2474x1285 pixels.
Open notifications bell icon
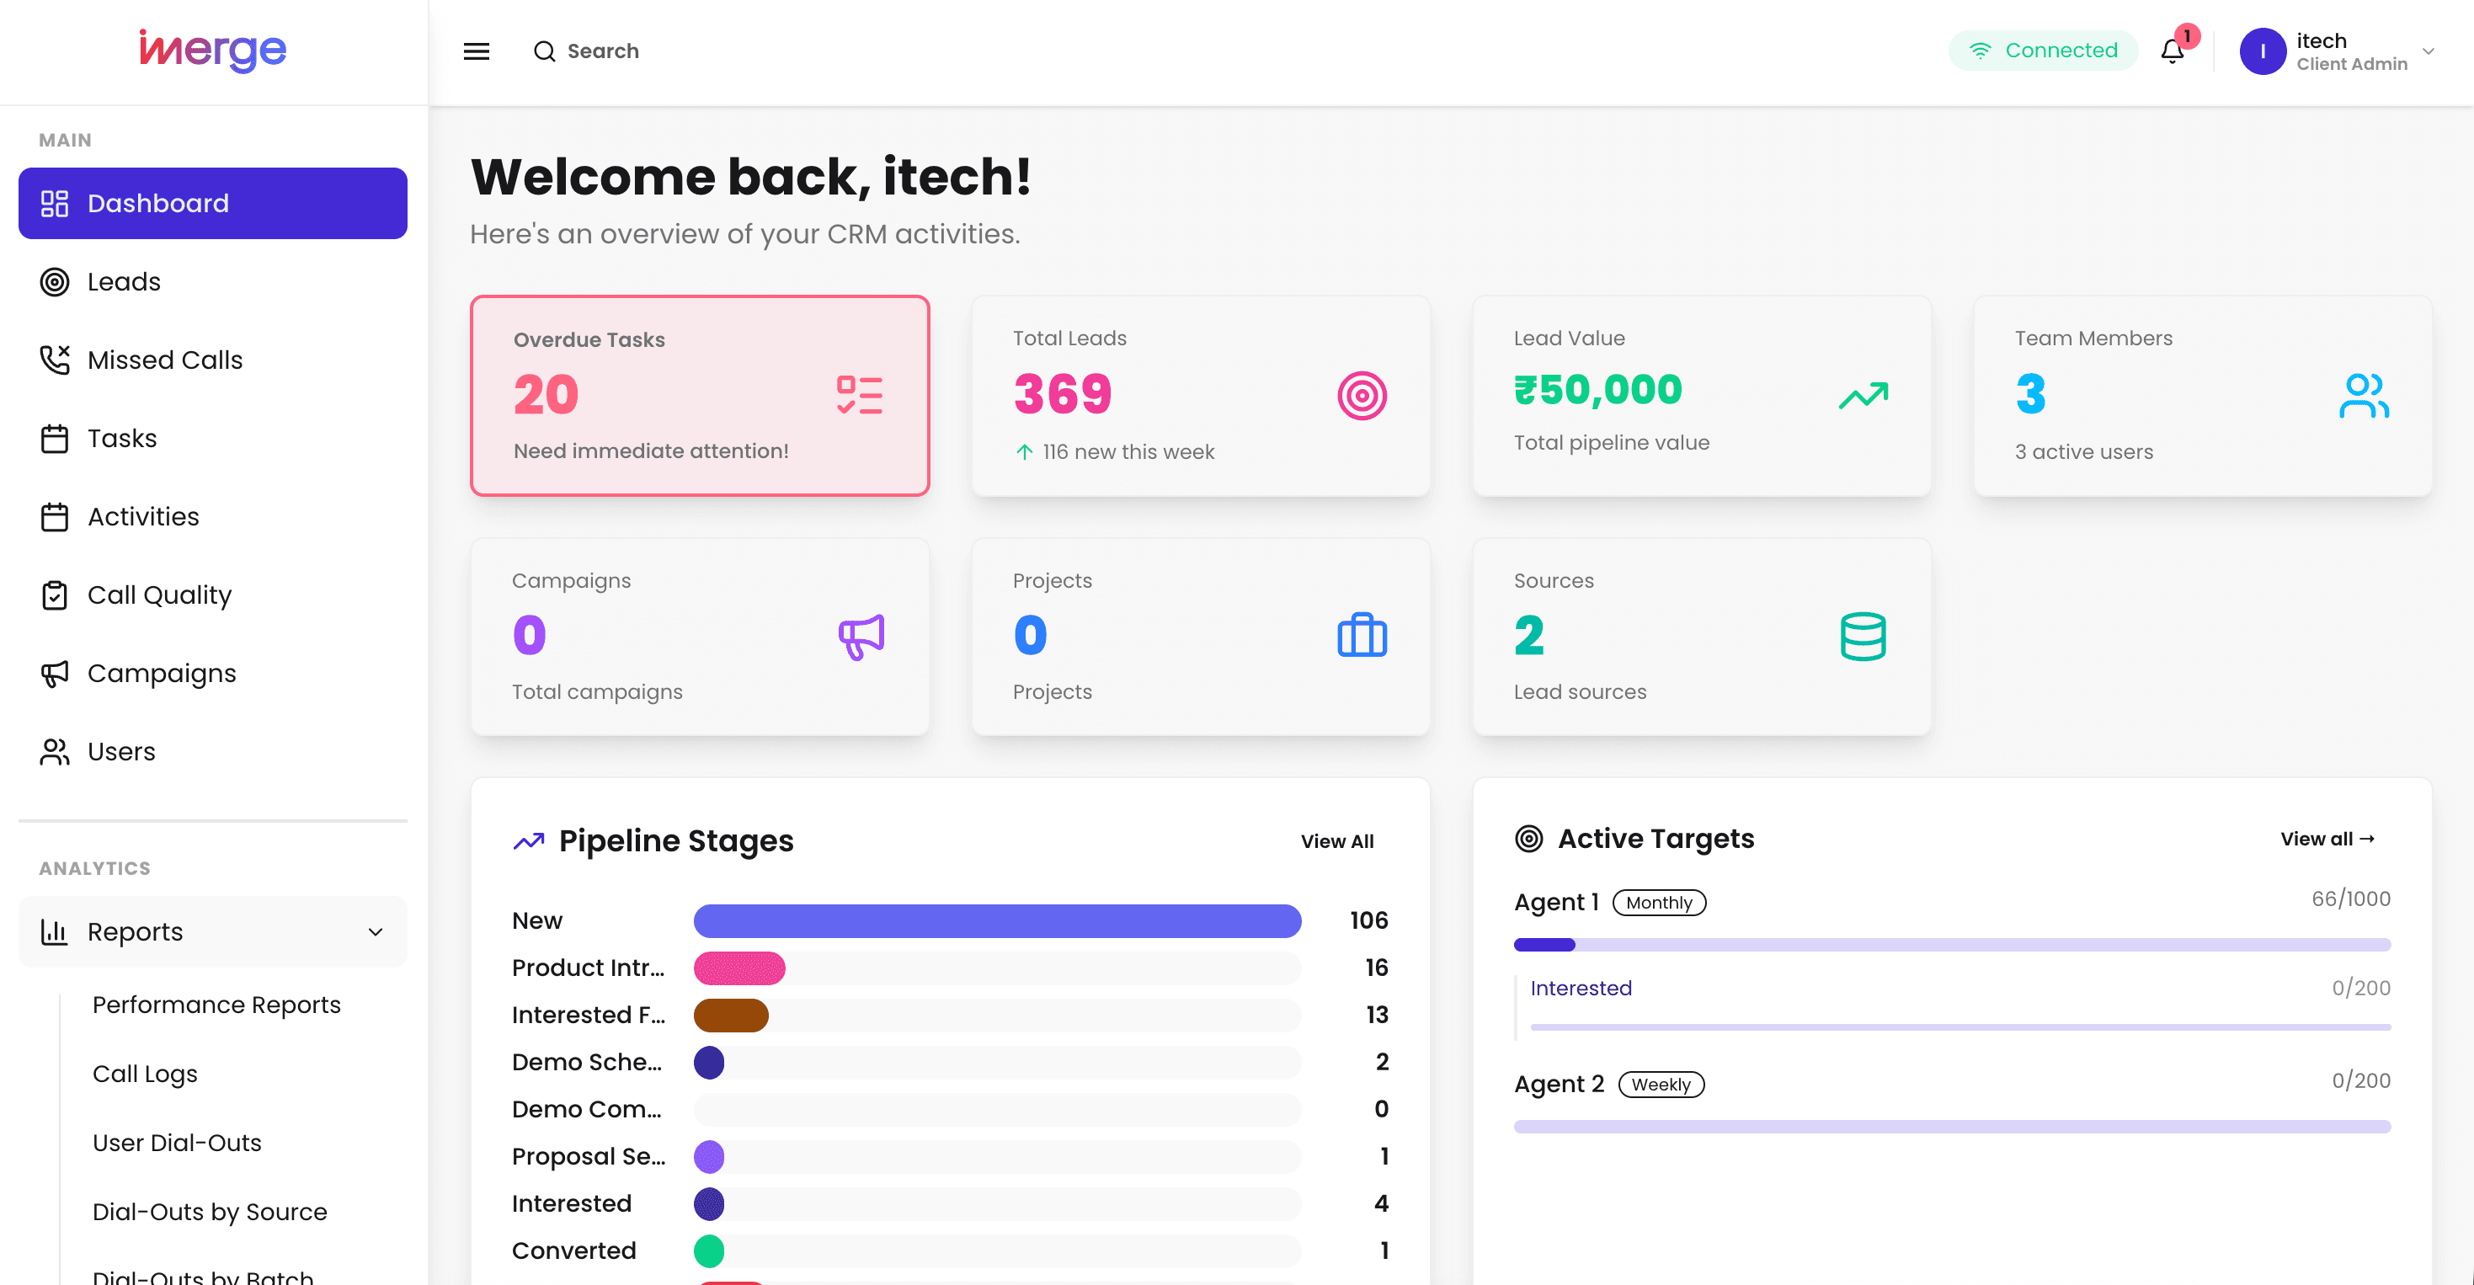(x=2173, y=51)
